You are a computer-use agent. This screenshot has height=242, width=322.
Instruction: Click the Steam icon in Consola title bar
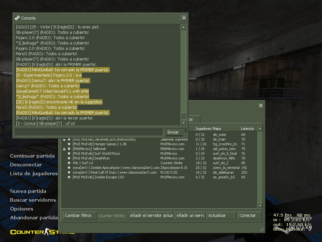pos(17,18)
